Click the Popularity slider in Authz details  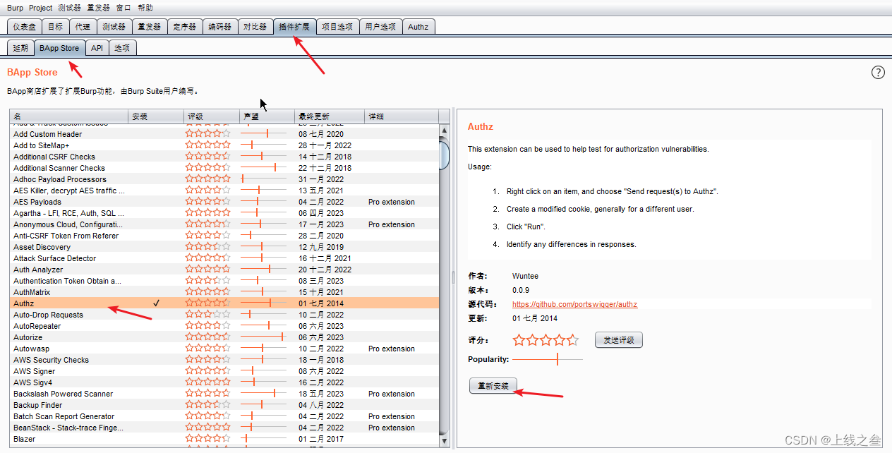tap(548, 359)
